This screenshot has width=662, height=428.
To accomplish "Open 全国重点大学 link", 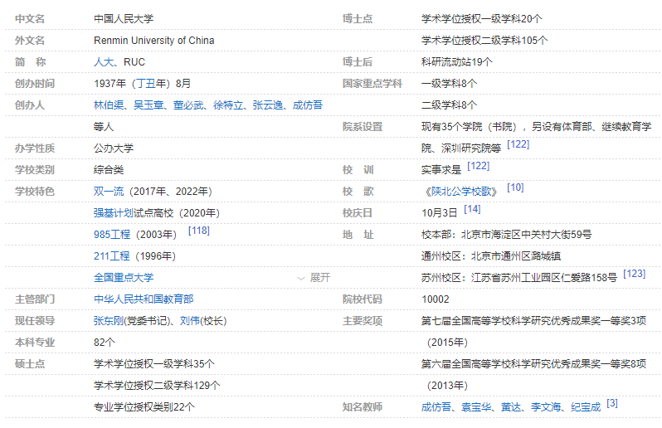I will coord(124,278).
